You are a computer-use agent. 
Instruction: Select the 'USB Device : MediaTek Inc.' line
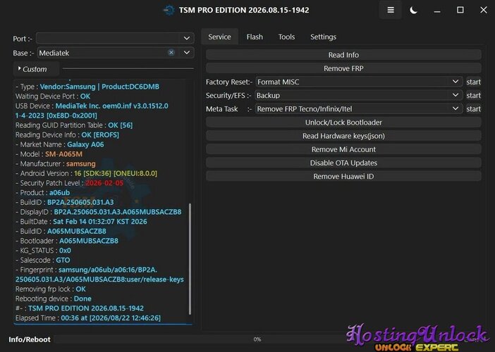click(x=92, y=106)
